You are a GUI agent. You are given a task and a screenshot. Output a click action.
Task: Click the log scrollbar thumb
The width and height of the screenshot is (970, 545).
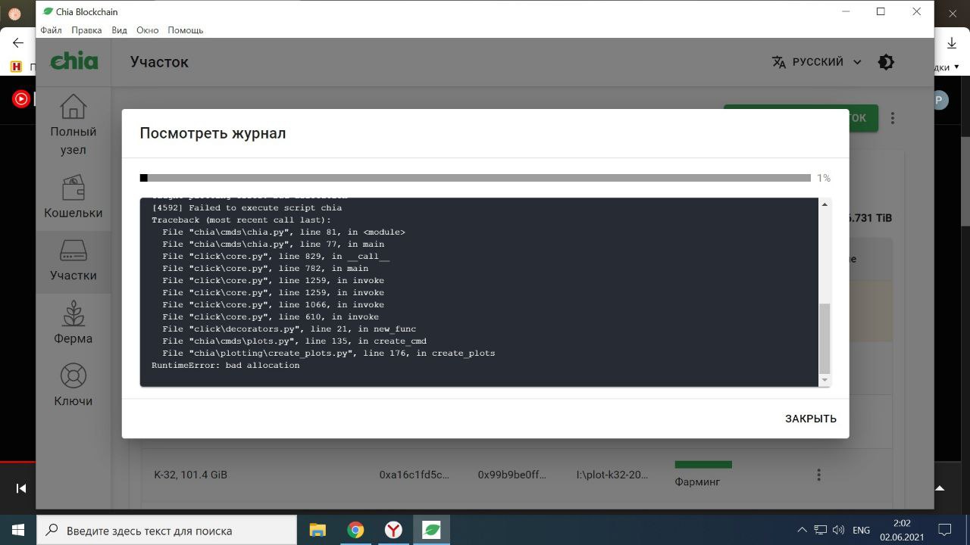coord(824,338)
